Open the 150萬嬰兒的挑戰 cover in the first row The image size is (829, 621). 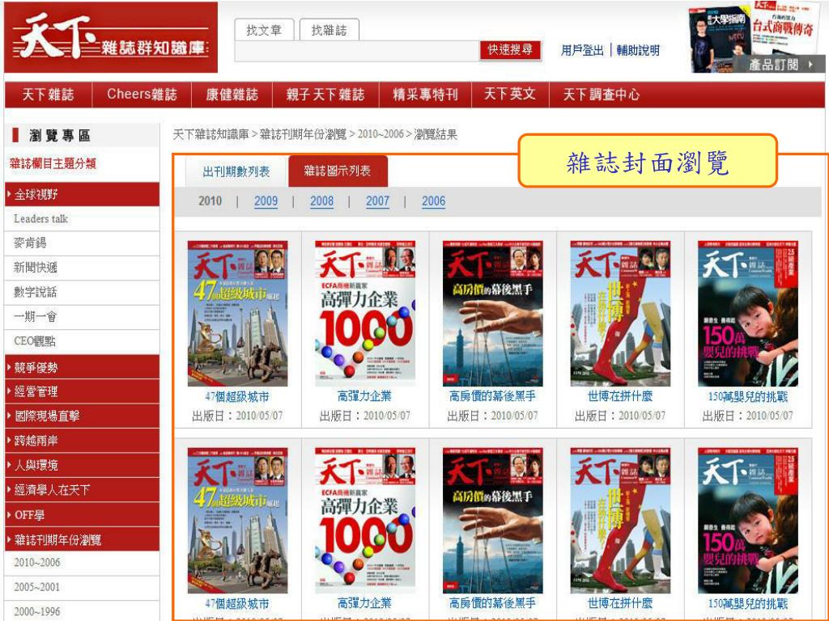[747, 314]
